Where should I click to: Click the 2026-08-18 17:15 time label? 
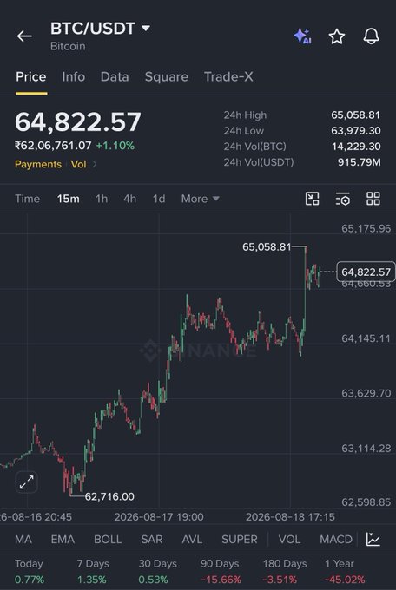[x=290, y=517]
